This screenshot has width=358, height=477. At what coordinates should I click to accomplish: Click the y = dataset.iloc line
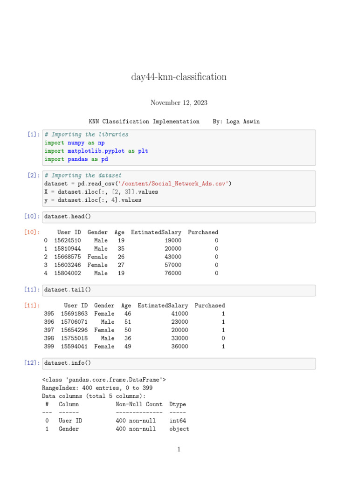[93, 200]
